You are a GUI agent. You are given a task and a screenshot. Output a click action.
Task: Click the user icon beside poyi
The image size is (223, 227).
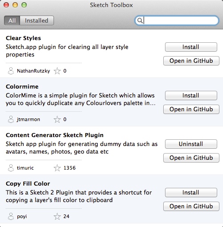(x=11, y=216)
